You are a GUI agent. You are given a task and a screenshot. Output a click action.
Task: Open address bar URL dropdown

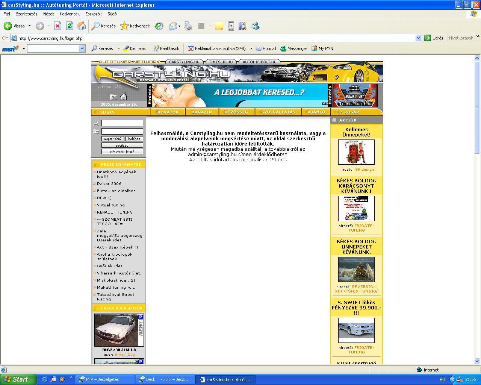click(x=418, y=38)
